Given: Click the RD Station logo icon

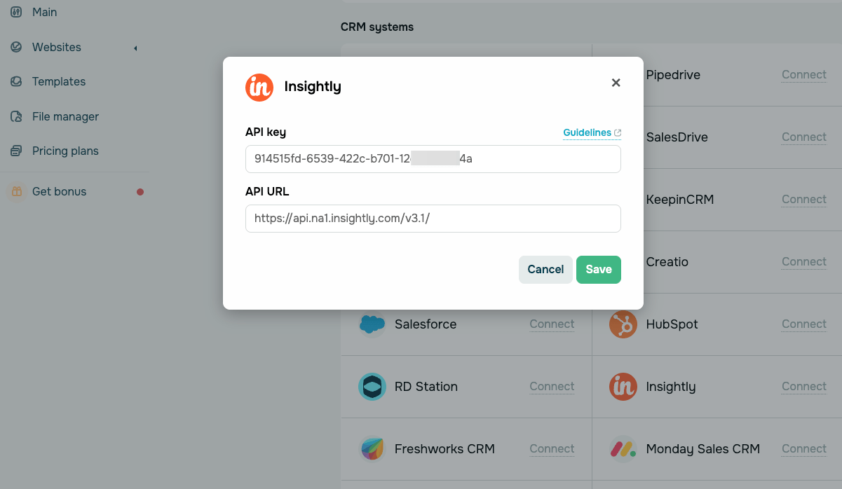Looking at the screenshot, I should (x=372, y=387).
